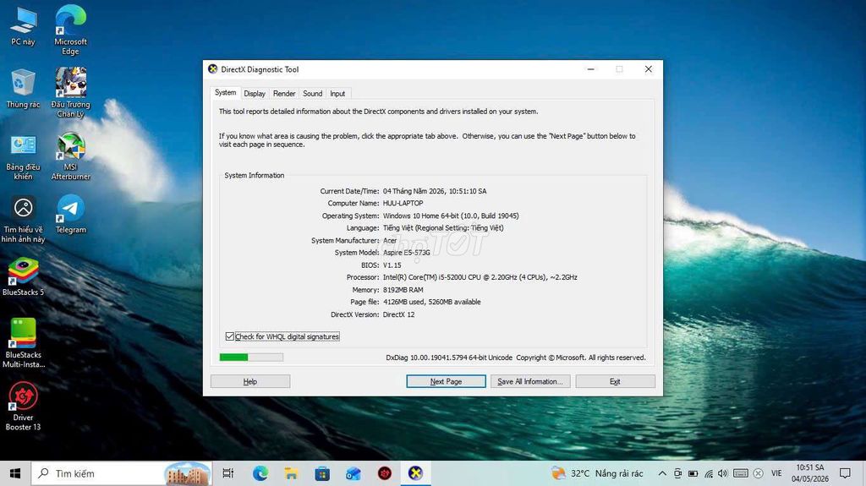Click the Next Page button
The height and width of the screenshot is (486, 866).
446,382
